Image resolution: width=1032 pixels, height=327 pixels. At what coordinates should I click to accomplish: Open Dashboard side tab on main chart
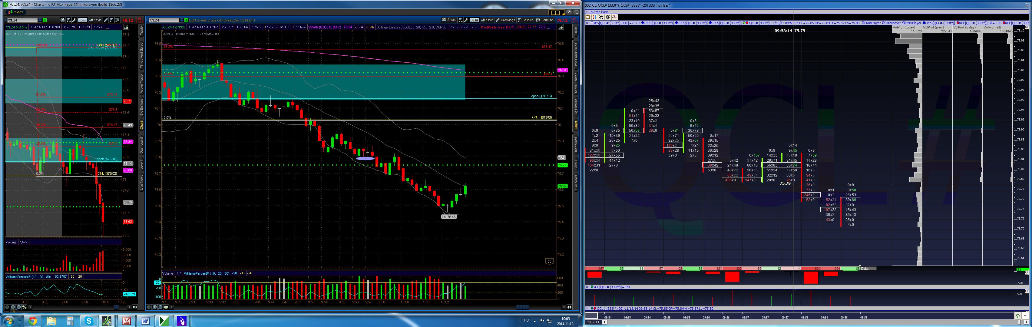pos(576,145)
